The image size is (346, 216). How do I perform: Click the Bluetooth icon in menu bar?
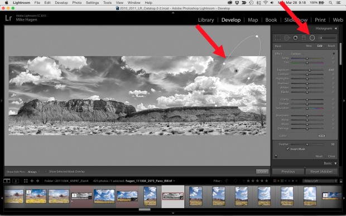[258, 3]
